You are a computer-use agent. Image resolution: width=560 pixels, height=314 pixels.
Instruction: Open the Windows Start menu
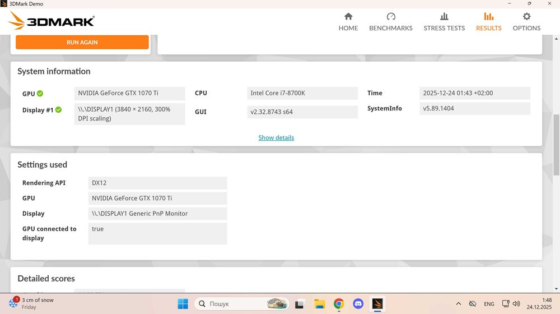tap(183, 304)
